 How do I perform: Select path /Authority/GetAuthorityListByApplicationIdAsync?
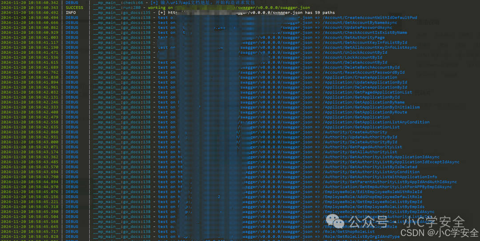(x=381, y=157)
